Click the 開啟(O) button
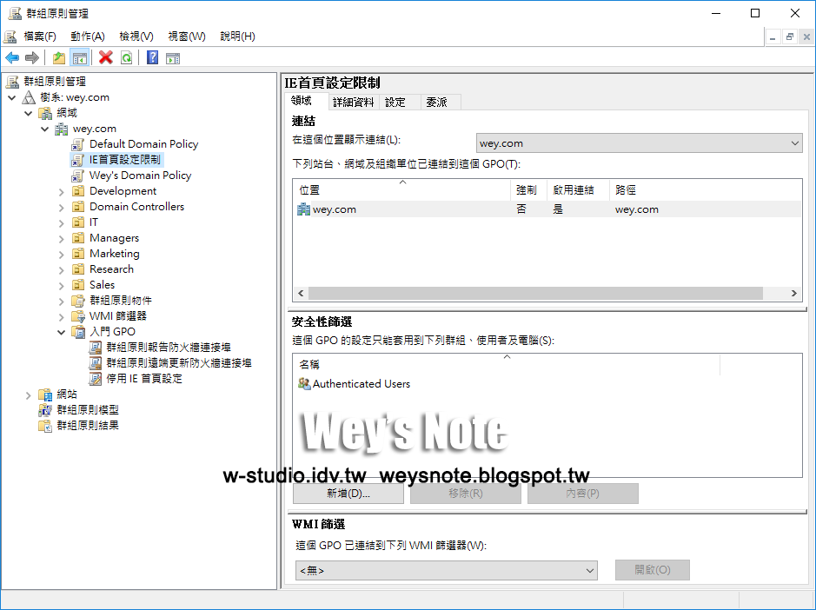 click(653, 570)
